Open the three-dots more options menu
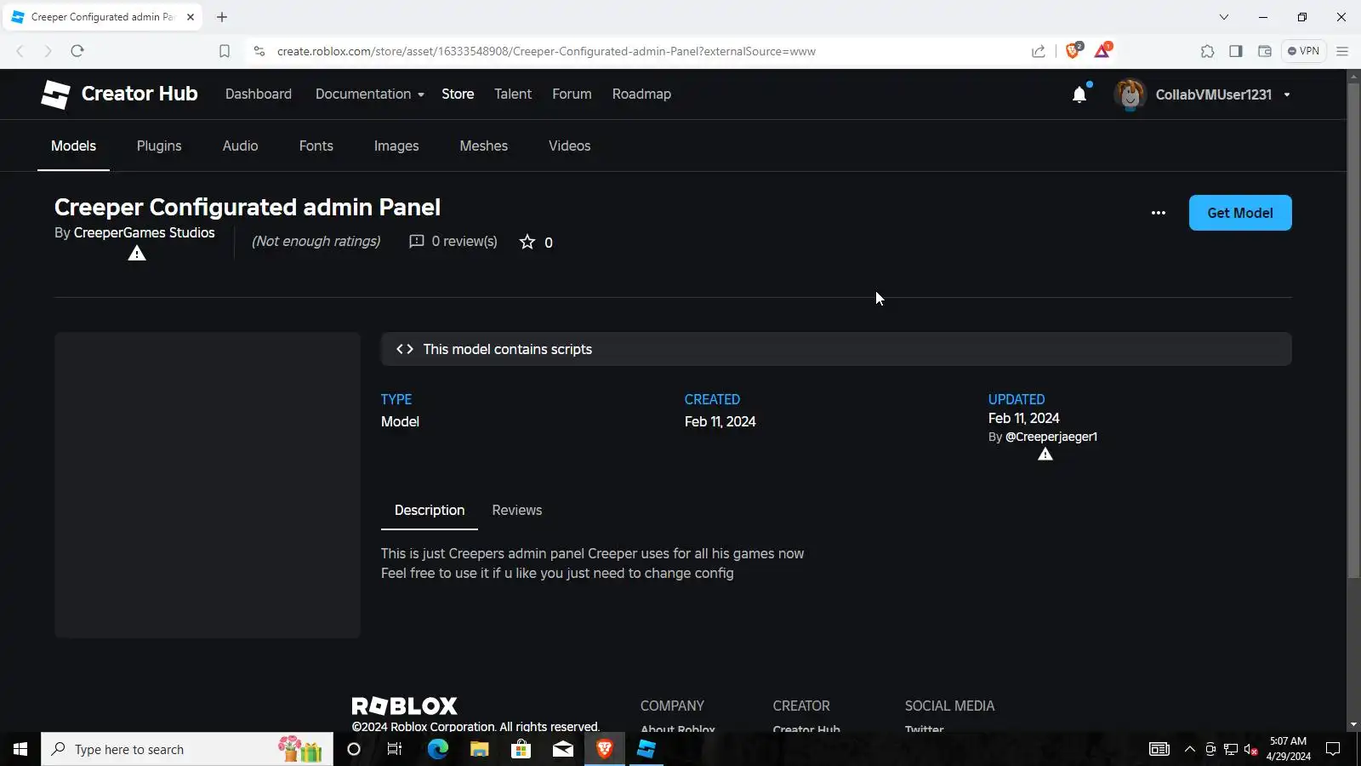Viewport: 1361px width, 766px height. click(1159, 213)
